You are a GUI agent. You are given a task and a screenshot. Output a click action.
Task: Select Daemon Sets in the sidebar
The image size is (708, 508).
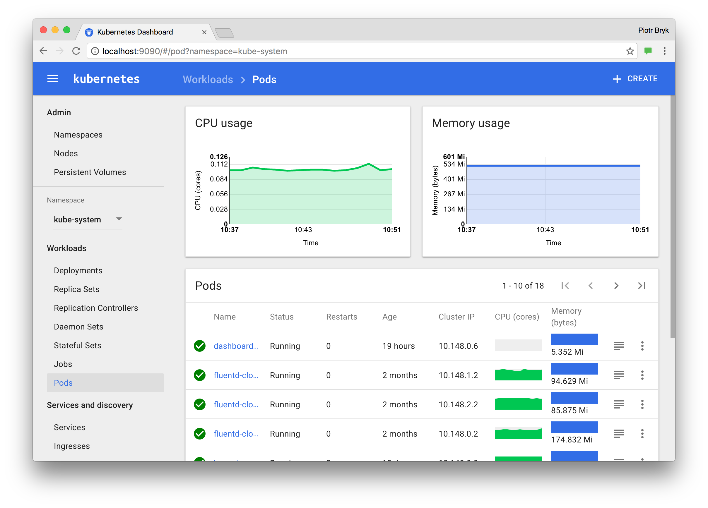click(78, 327)
